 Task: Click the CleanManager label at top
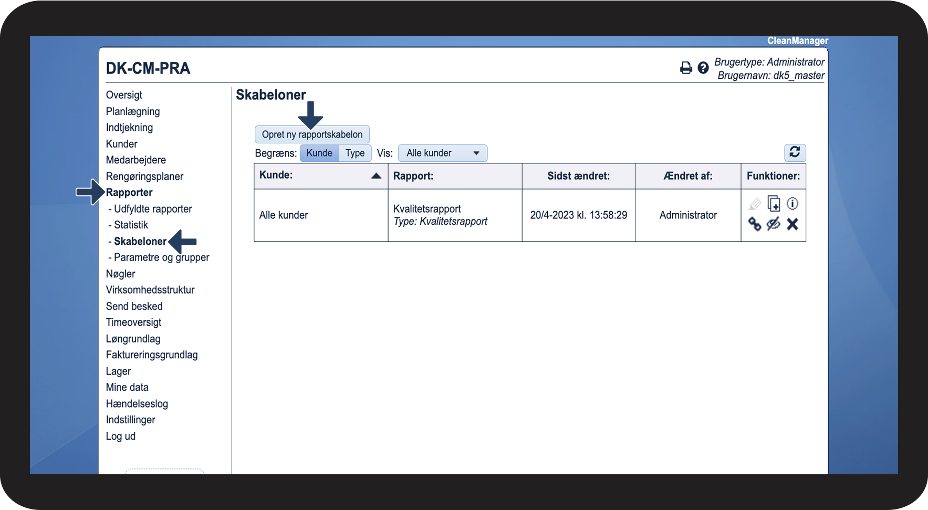[x=798, y=41]
